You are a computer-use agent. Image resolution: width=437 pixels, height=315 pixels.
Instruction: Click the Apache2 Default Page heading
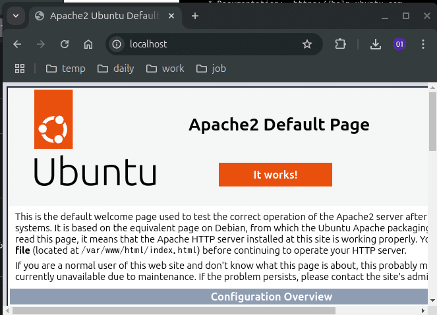coord(279,125)
